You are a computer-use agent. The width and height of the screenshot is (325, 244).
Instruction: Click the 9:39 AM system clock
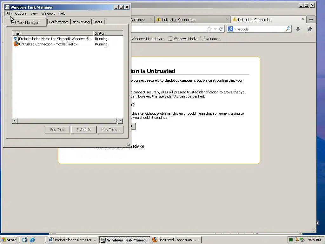(314, 240)
